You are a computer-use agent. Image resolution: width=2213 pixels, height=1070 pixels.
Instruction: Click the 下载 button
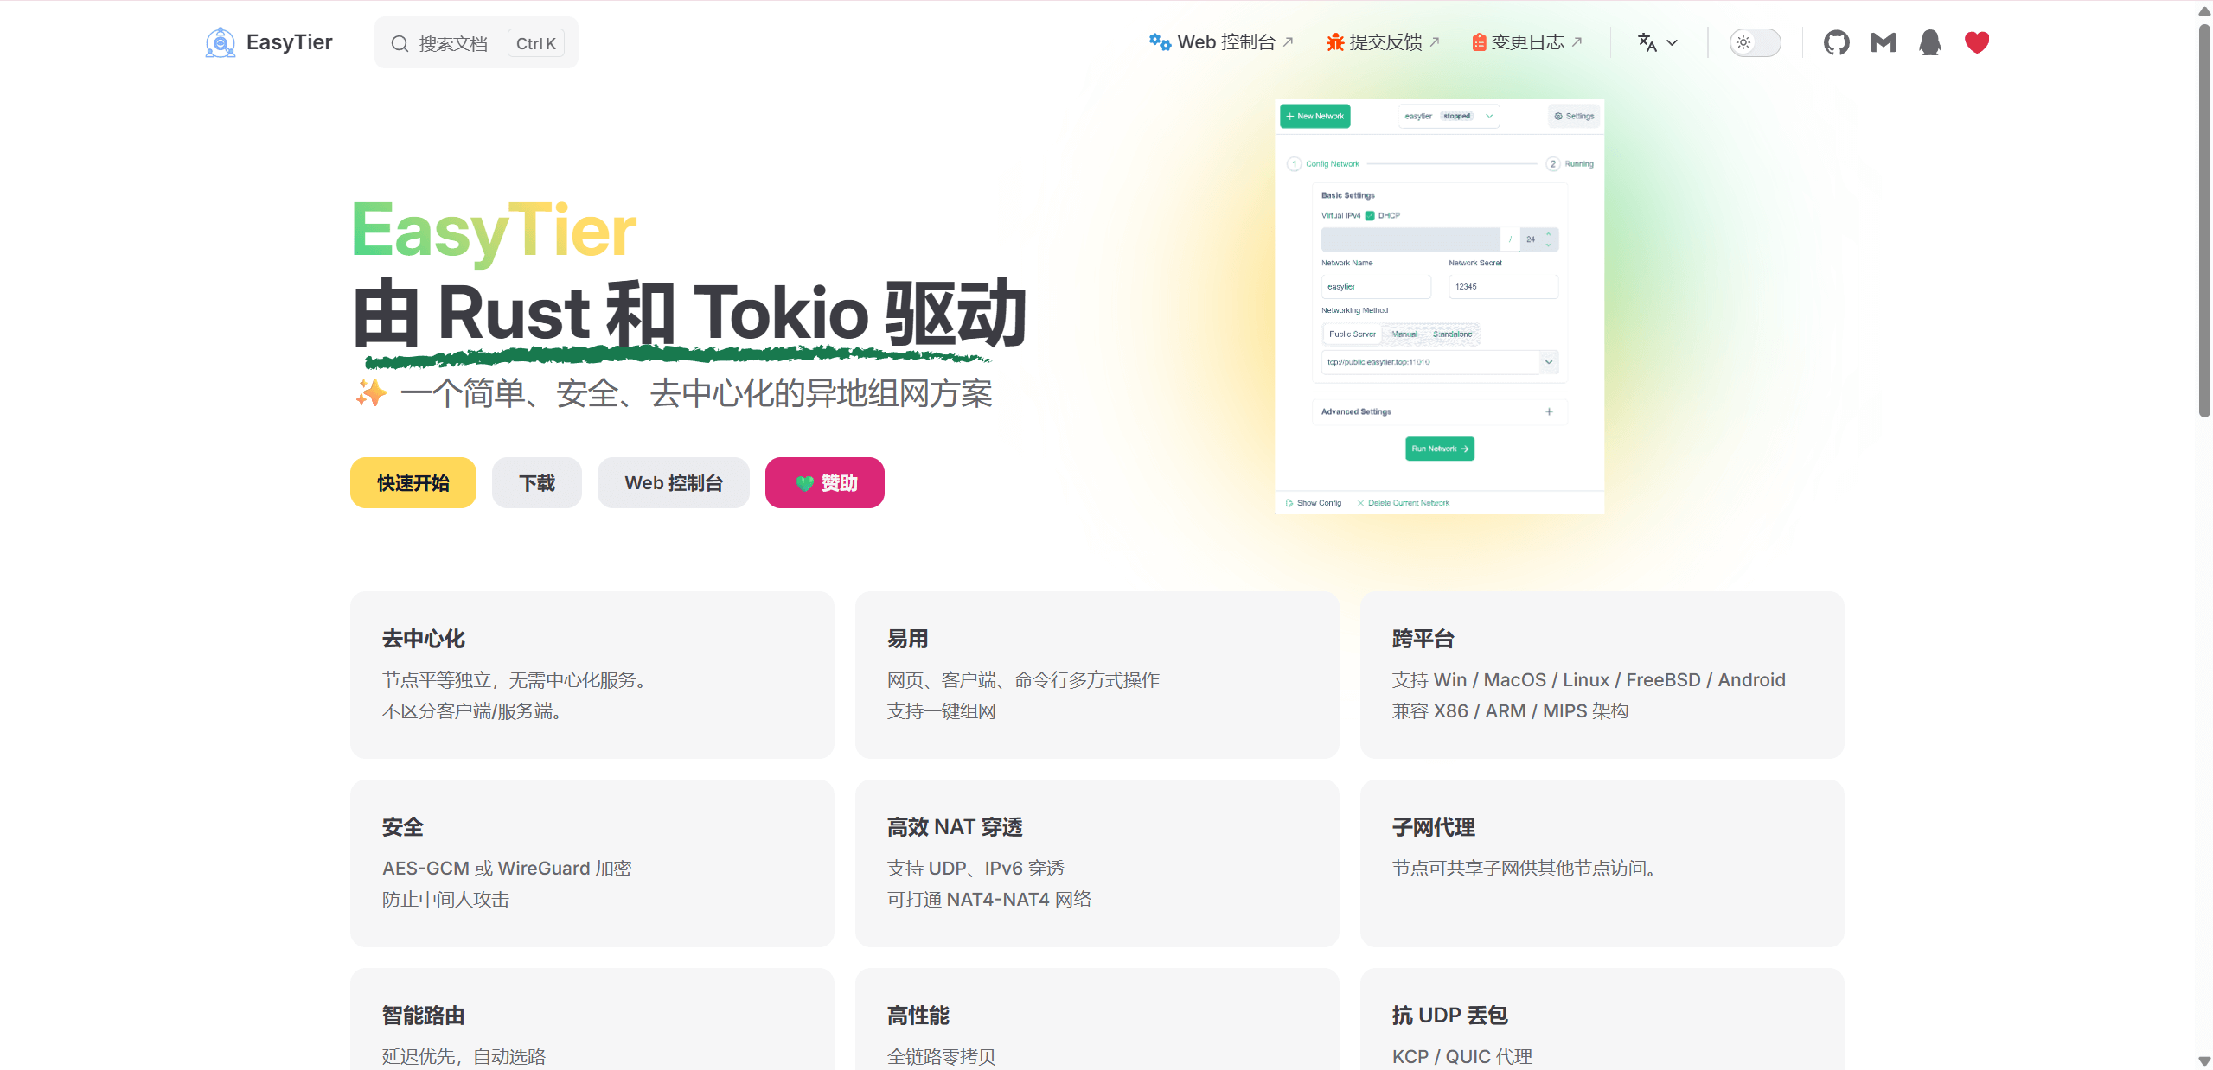click(x=536, y=483)
